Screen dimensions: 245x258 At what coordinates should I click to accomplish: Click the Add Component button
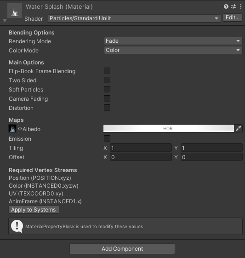pyautogui.click(x=122, y=249)
